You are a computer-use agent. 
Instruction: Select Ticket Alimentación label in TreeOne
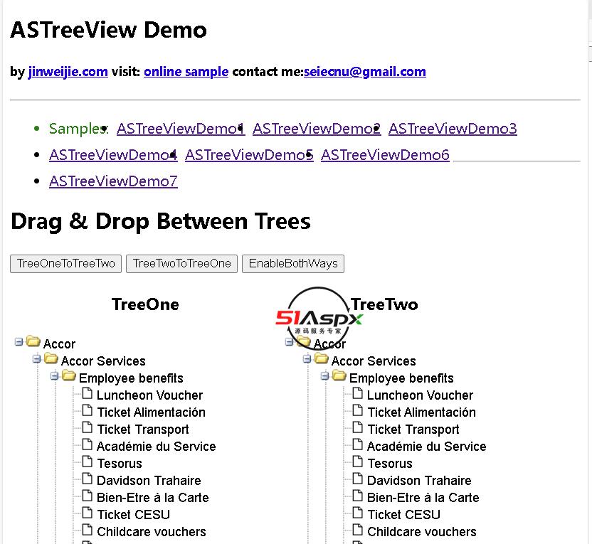pos(151,412)
